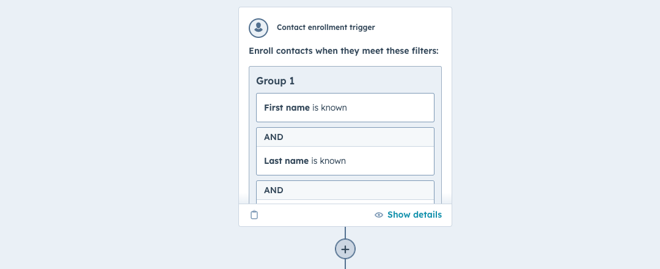The height and width of the screenshot is (269, 660).
Task: Click the second AND label under Last name
Action: click(x=274, y=190)
